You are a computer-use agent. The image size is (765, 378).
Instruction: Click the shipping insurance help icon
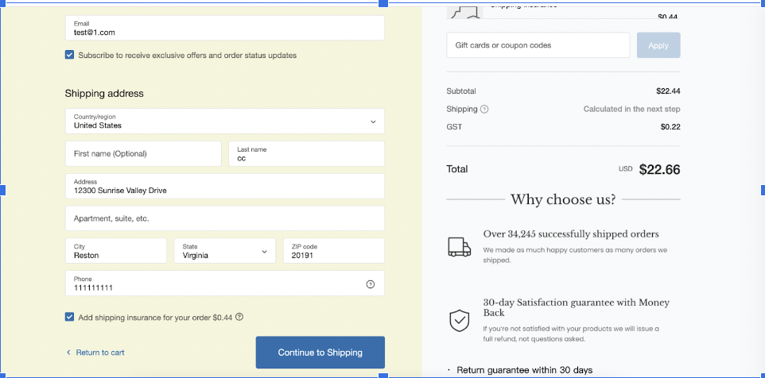click(x=239, y=317)
